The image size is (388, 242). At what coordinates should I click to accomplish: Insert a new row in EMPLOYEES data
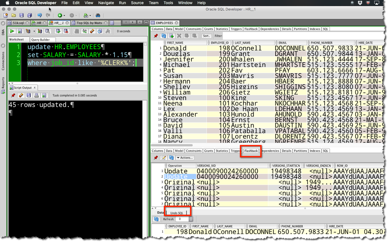point(171,36)
